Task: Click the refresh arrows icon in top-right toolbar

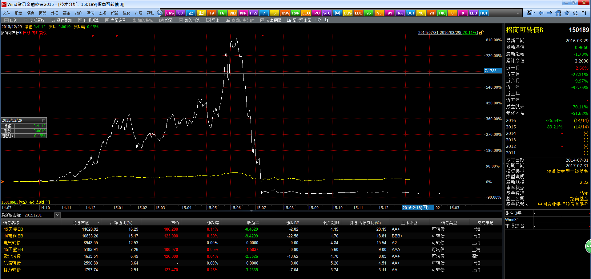Action: [575, 13]
